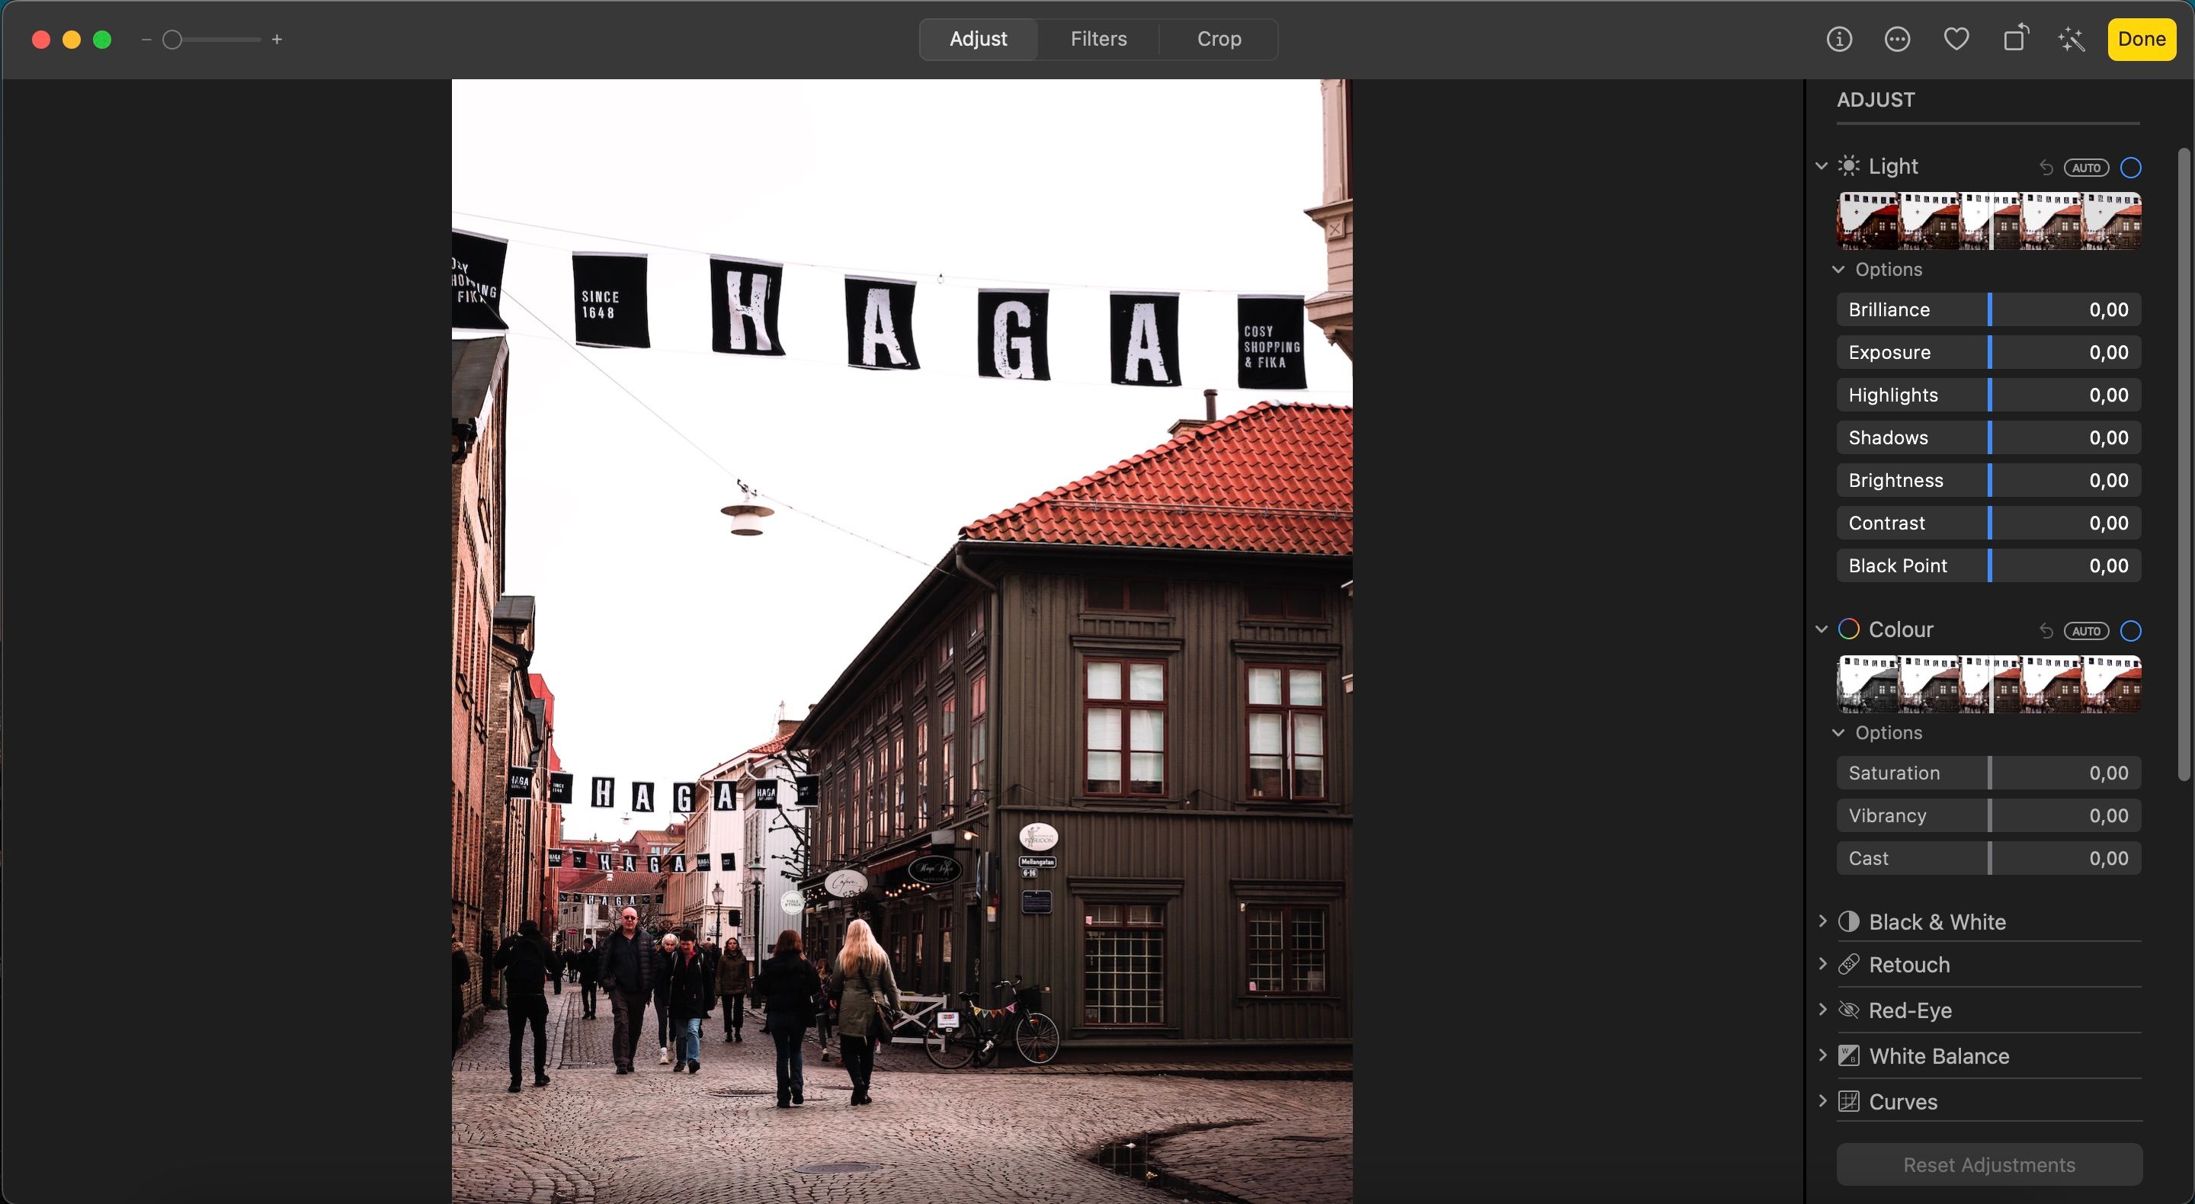Viewport: 2195px width, 1204px height.
Task: Undo Light adjustments with revert arrow
Action: point(2046,167)
